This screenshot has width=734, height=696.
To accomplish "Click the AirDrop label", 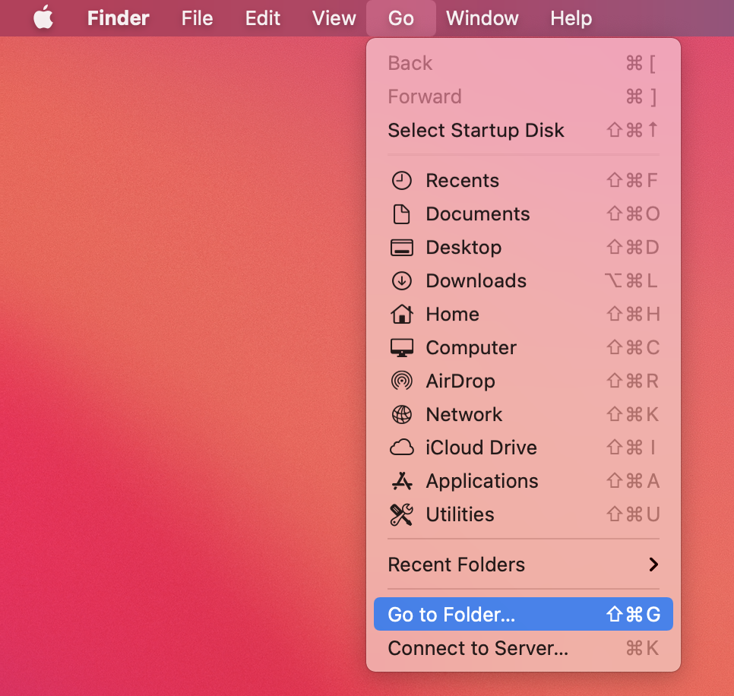I will [x=460, y=381].
